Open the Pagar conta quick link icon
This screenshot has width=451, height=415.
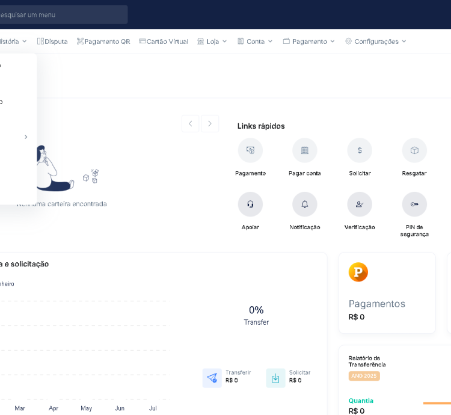click(x=304, y=150)
